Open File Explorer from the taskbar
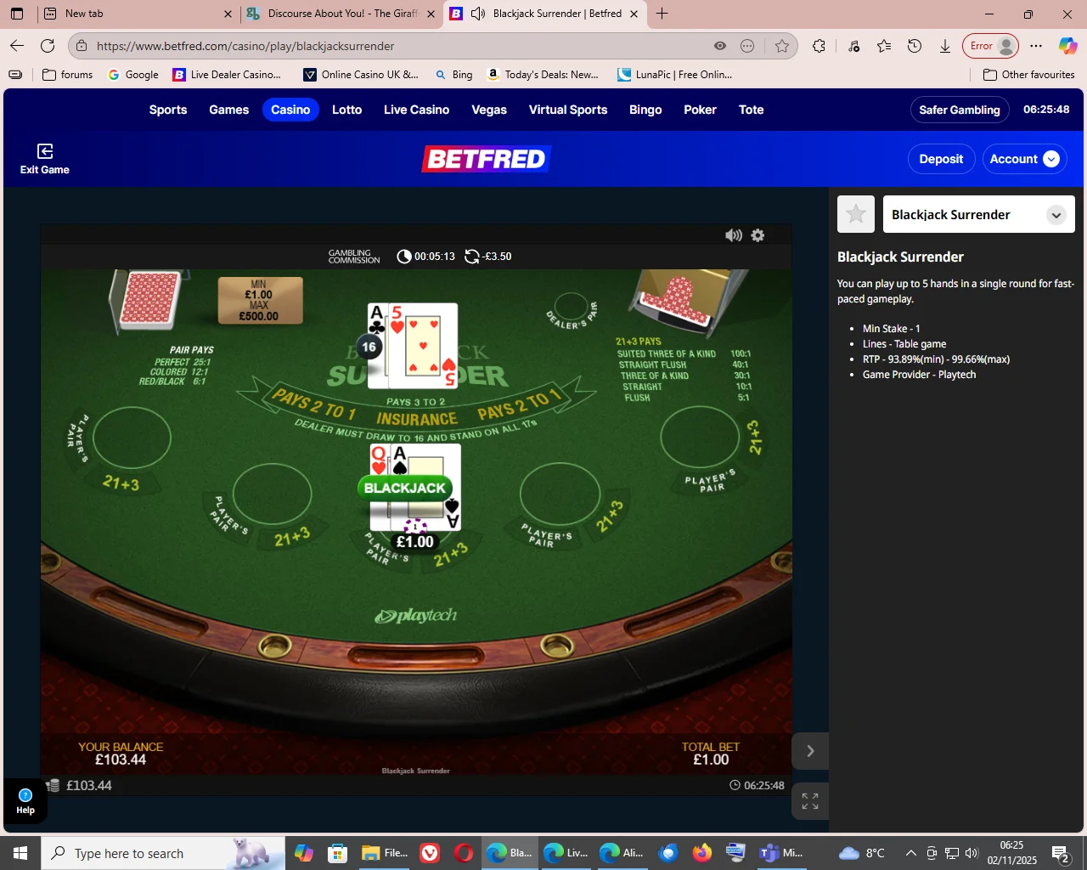Screen dimensions: 1087x870 point(385,853)
